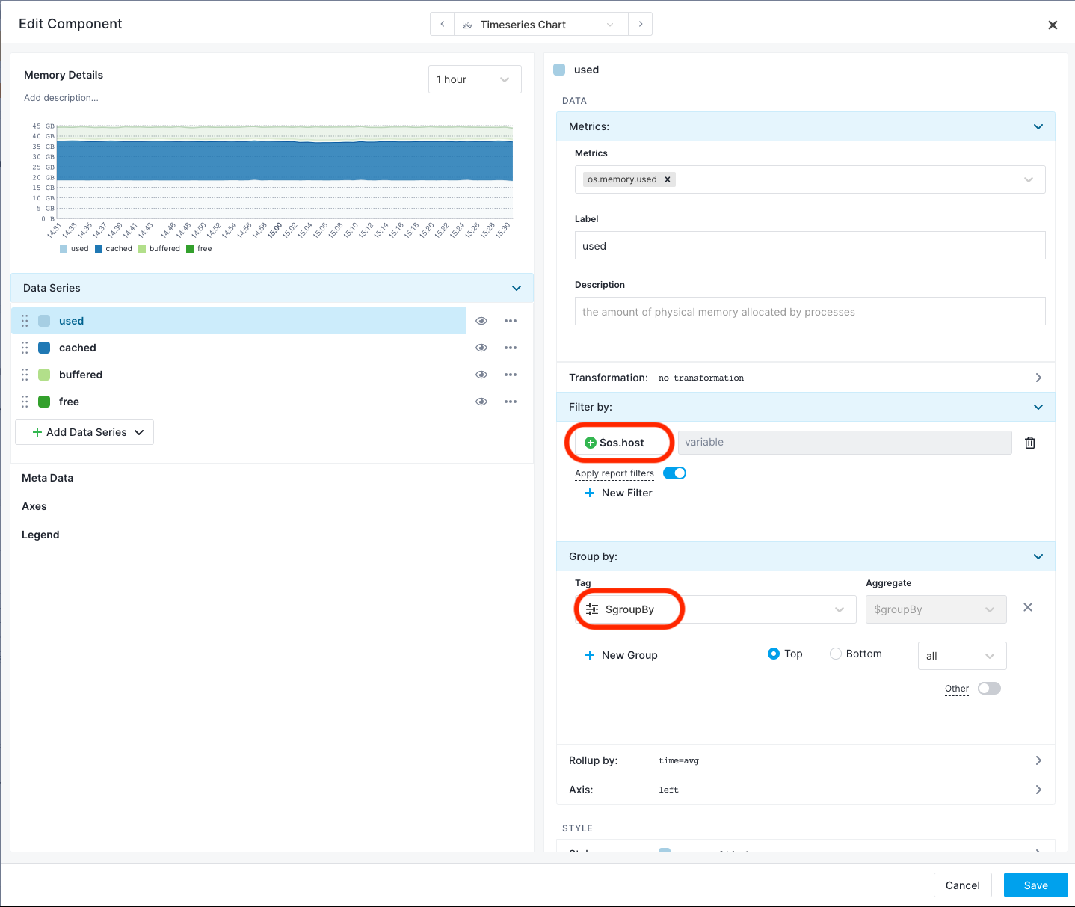Image resolution: width=1075 pixels, height=907 pixels.
Task: Open the all count dropdown
Action: 962,656
